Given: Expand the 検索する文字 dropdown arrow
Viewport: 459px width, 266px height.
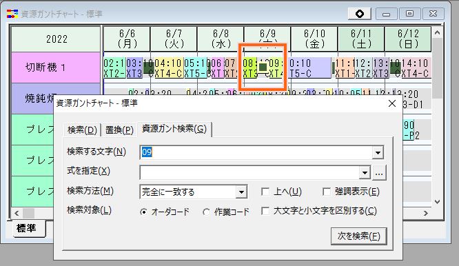Looking at the screenshot, I should point(378,153).
